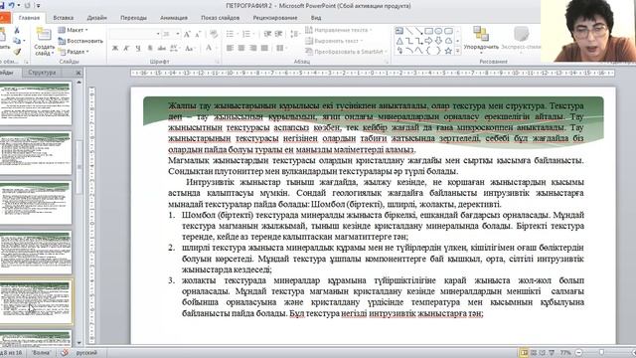
Task: Switch slide pane to Структура tab
Action: coord(42,73)
